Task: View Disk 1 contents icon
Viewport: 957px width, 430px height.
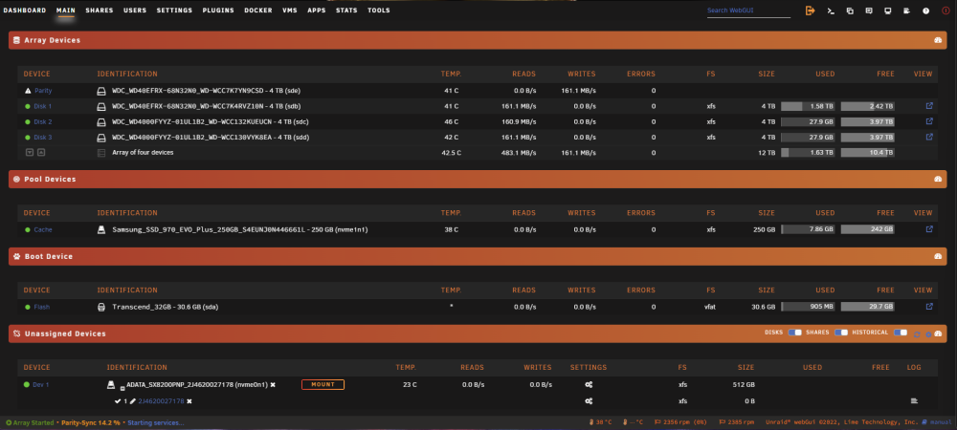Action: [x=929, y=105]
